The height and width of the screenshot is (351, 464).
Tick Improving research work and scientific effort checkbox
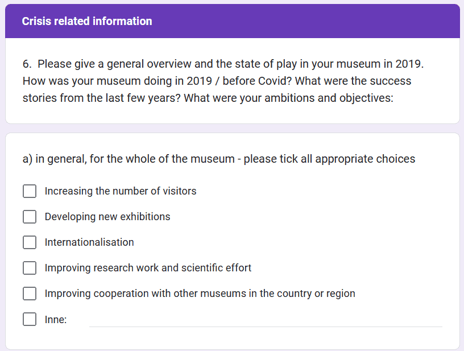pyautogui.click(x=30, y=268)
